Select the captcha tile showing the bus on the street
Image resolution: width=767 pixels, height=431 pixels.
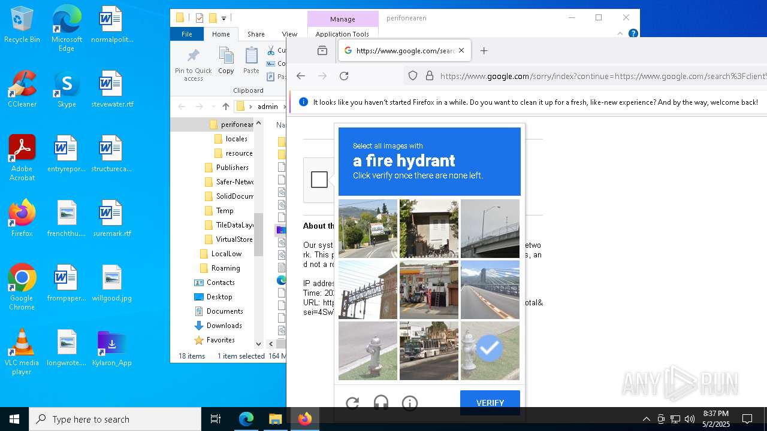click(429, 351)
